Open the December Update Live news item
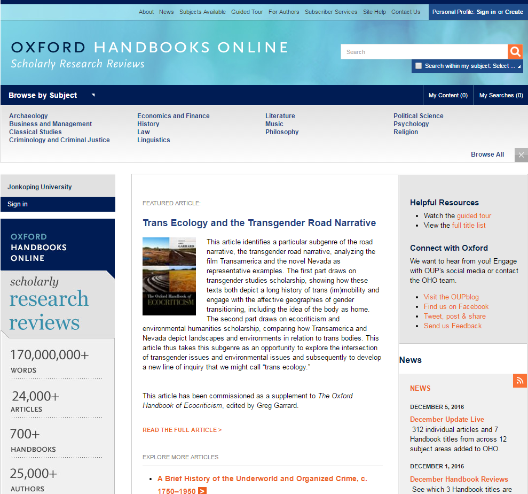 (x=447, y=419)
